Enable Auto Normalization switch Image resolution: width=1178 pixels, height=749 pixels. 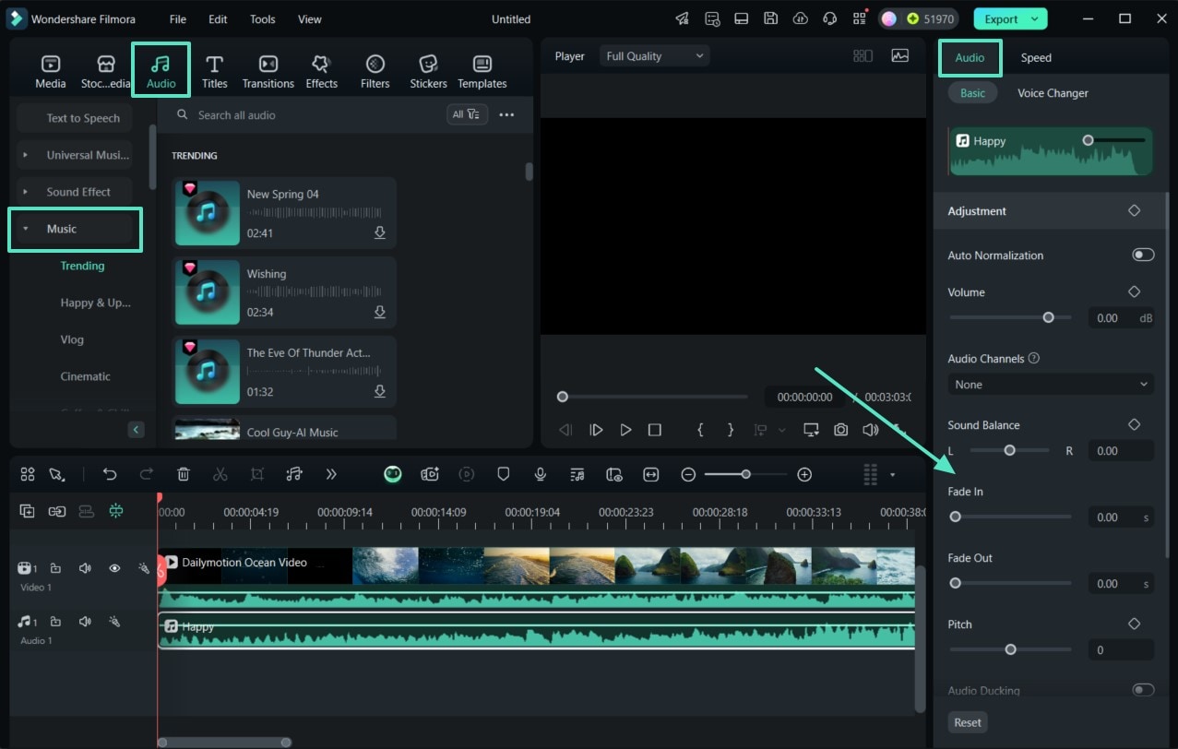pyautogui.click(x=1143, y=255)
